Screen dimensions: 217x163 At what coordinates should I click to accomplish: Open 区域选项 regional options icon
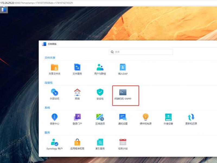point(100,117)
